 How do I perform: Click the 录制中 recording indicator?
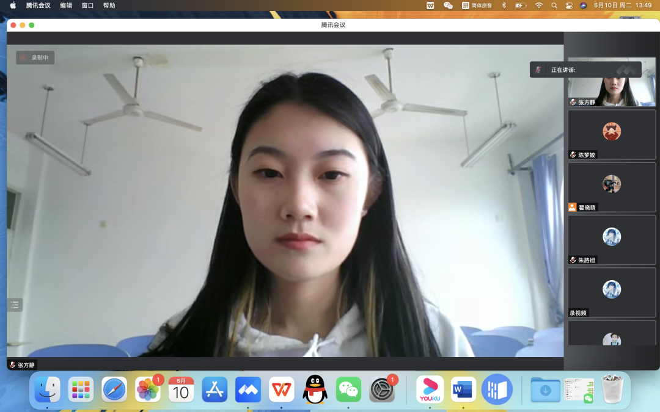(35, 57)
